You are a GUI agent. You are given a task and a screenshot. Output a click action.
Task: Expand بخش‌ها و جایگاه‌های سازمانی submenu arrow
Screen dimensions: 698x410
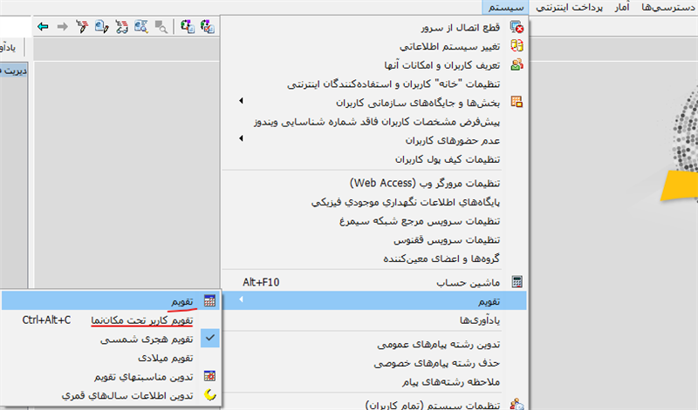(242, 103)
